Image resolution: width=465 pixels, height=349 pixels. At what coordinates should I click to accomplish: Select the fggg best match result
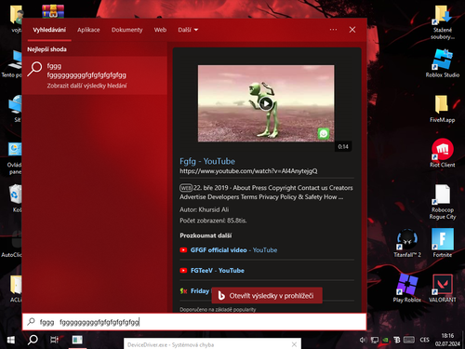[95, 75]
